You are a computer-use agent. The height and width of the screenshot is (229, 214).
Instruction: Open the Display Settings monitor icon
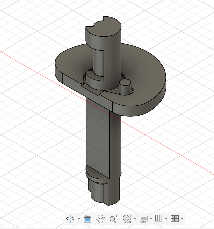pyautogui.click(x=144, y=219)
